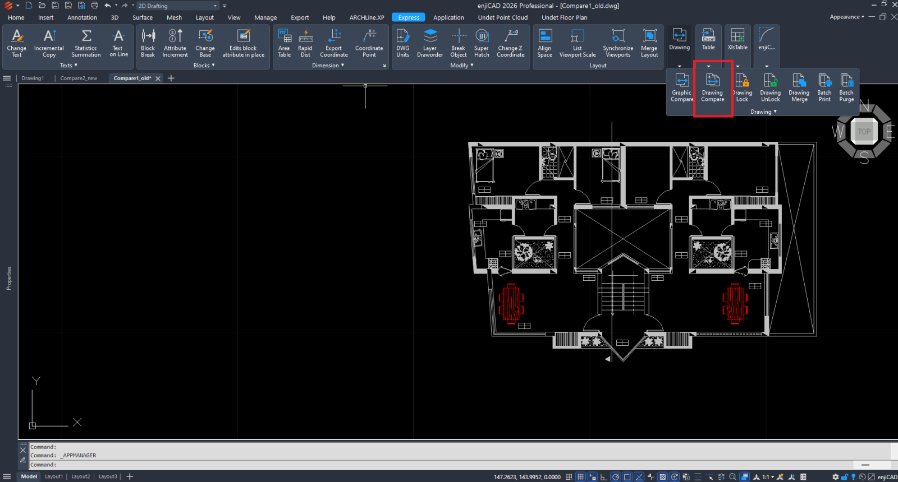This screenshot has width=898, height=482.
Task: Expand the Texts panel dropdown
Action: [68, 66]
